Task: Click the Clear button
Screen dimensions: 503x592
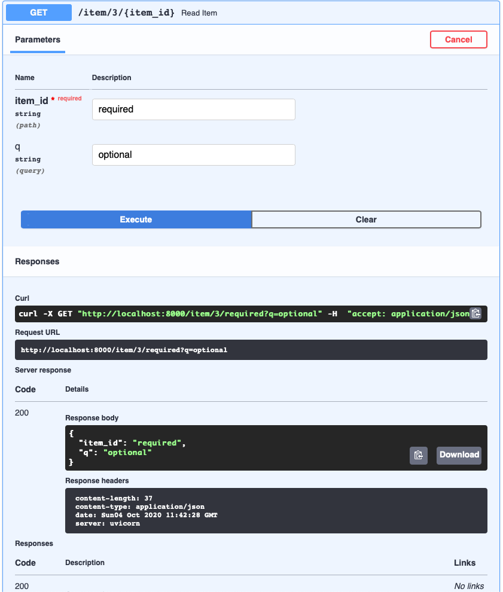Action: pos(366,219)
